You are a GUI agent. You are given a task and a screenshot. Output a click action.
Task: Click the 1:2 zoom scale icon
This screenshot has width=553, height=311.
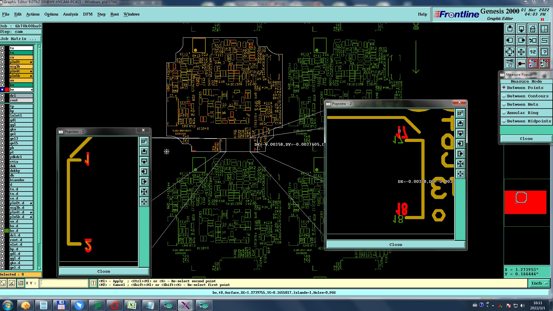pos(533,52)
